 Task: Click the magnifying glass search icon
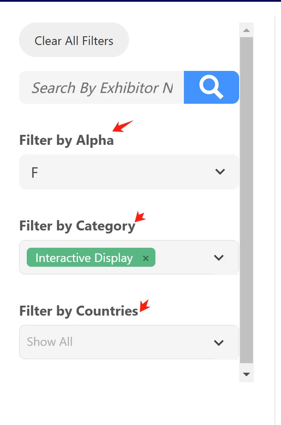click(211, 87)
